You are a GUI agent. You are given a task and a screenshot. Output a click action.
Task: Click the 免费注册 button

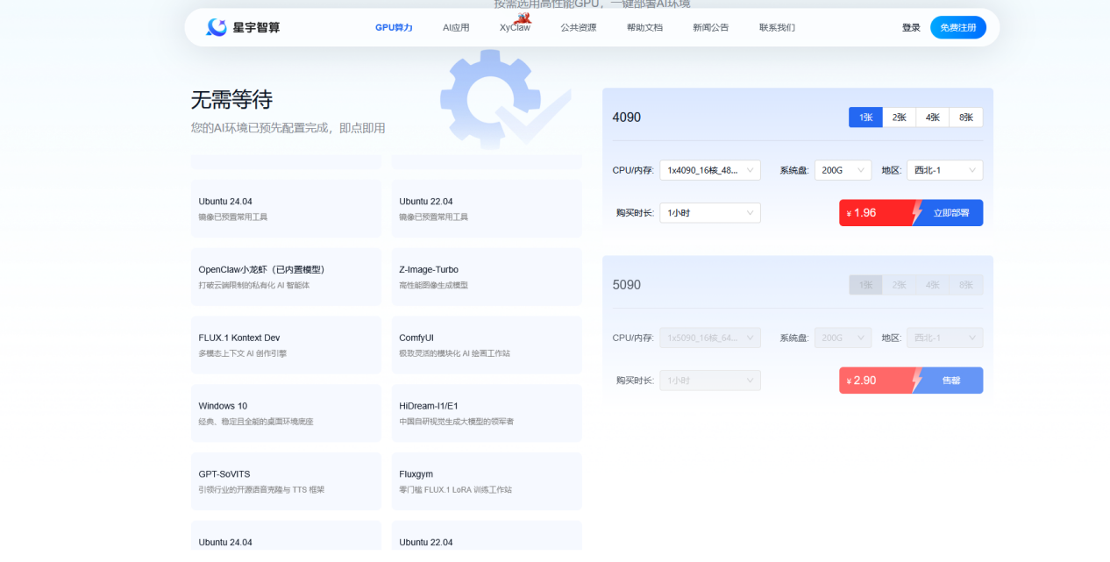coord(958,27)
